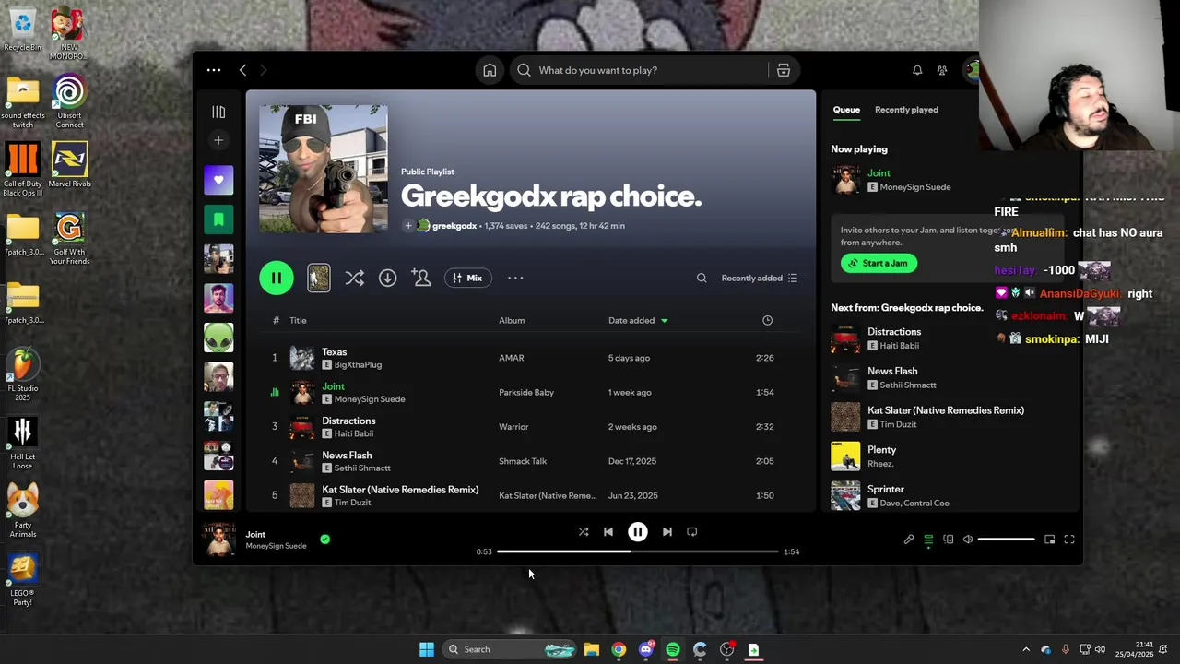Open the Spotify Home page
The image size is (1180, 664).
[x=490, y=70]
